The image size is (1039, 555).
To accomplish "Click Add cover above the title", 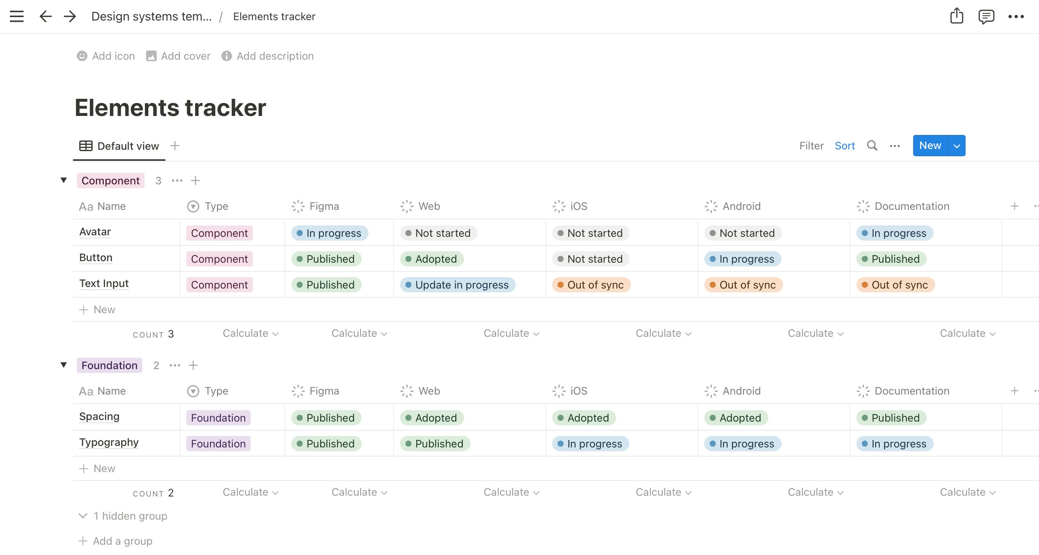I will [x=178, y=56].
